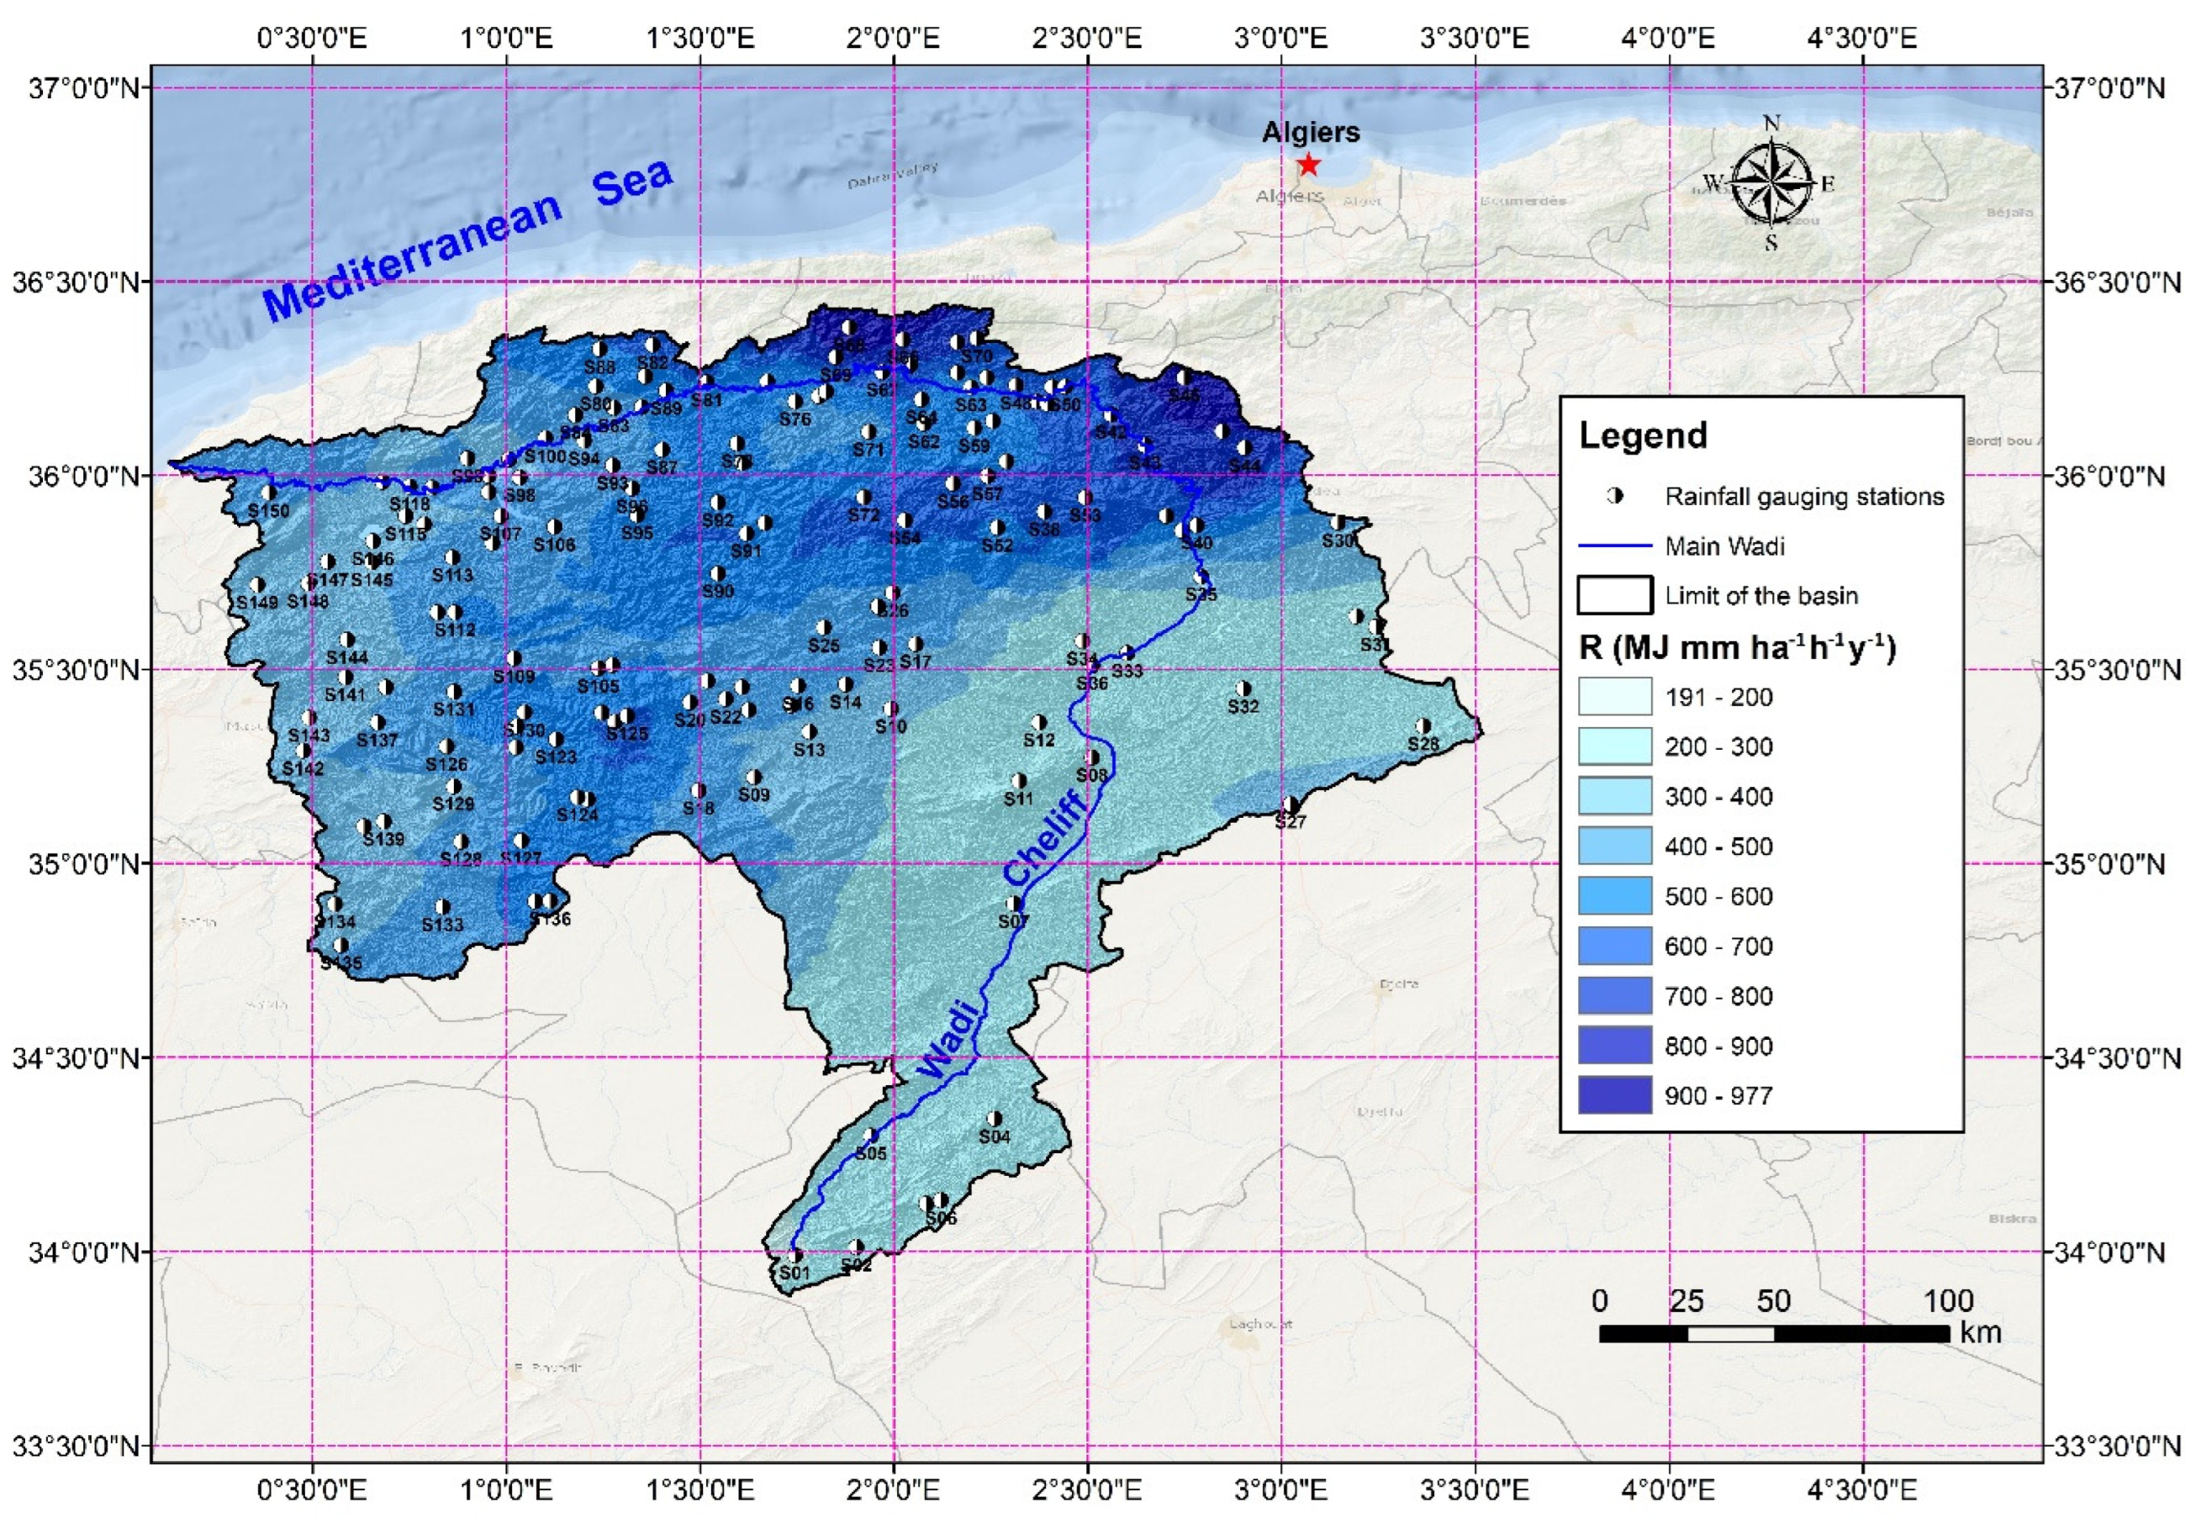
Task: Click the 900 - 977 legend color swatch
Action: [1615, 1094]
